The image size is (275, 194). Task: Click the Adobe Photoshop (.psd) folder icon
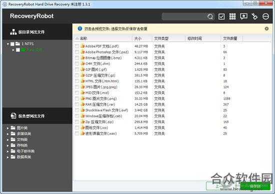tap(82, 52)
